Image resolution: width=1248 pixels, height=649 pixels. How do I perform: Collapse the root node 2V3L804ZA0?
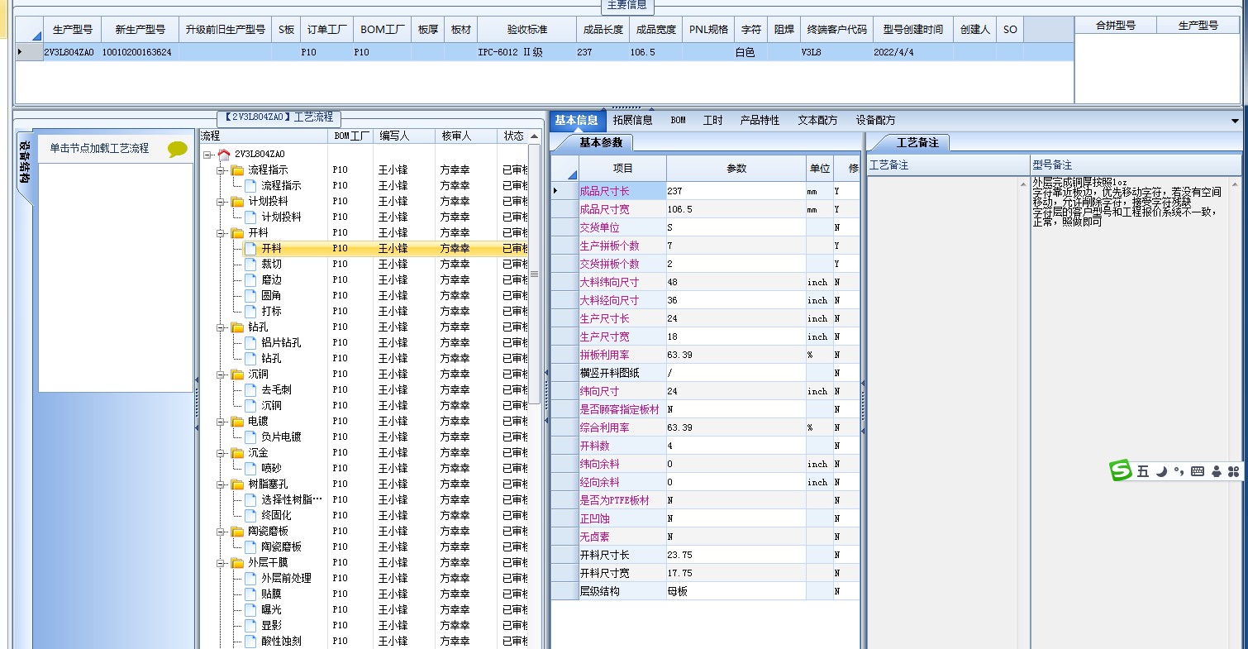207,154
